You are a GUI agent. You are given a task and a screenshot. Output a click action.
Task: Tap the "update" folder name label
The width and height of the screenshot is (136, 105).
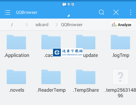pos(90,55)
